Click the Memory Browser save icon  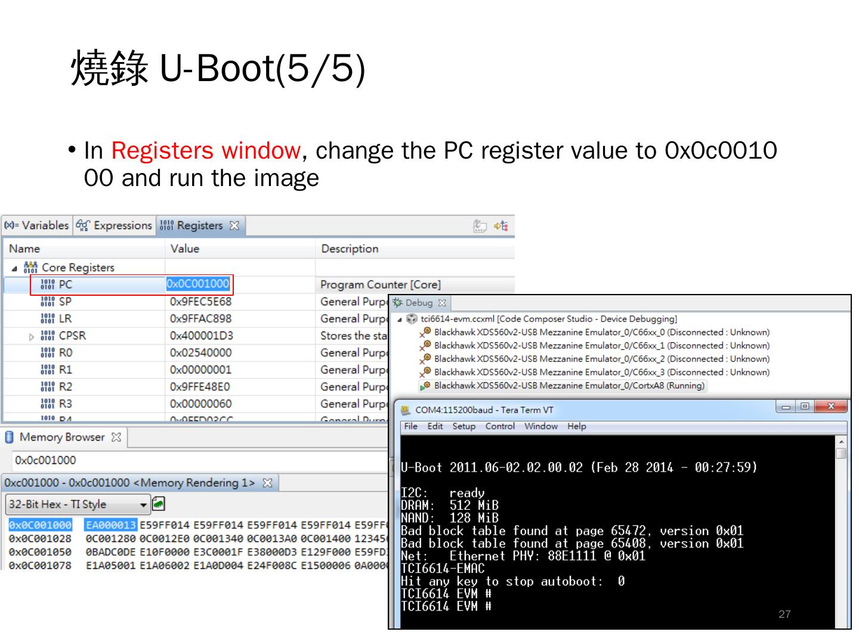point(158,504)
